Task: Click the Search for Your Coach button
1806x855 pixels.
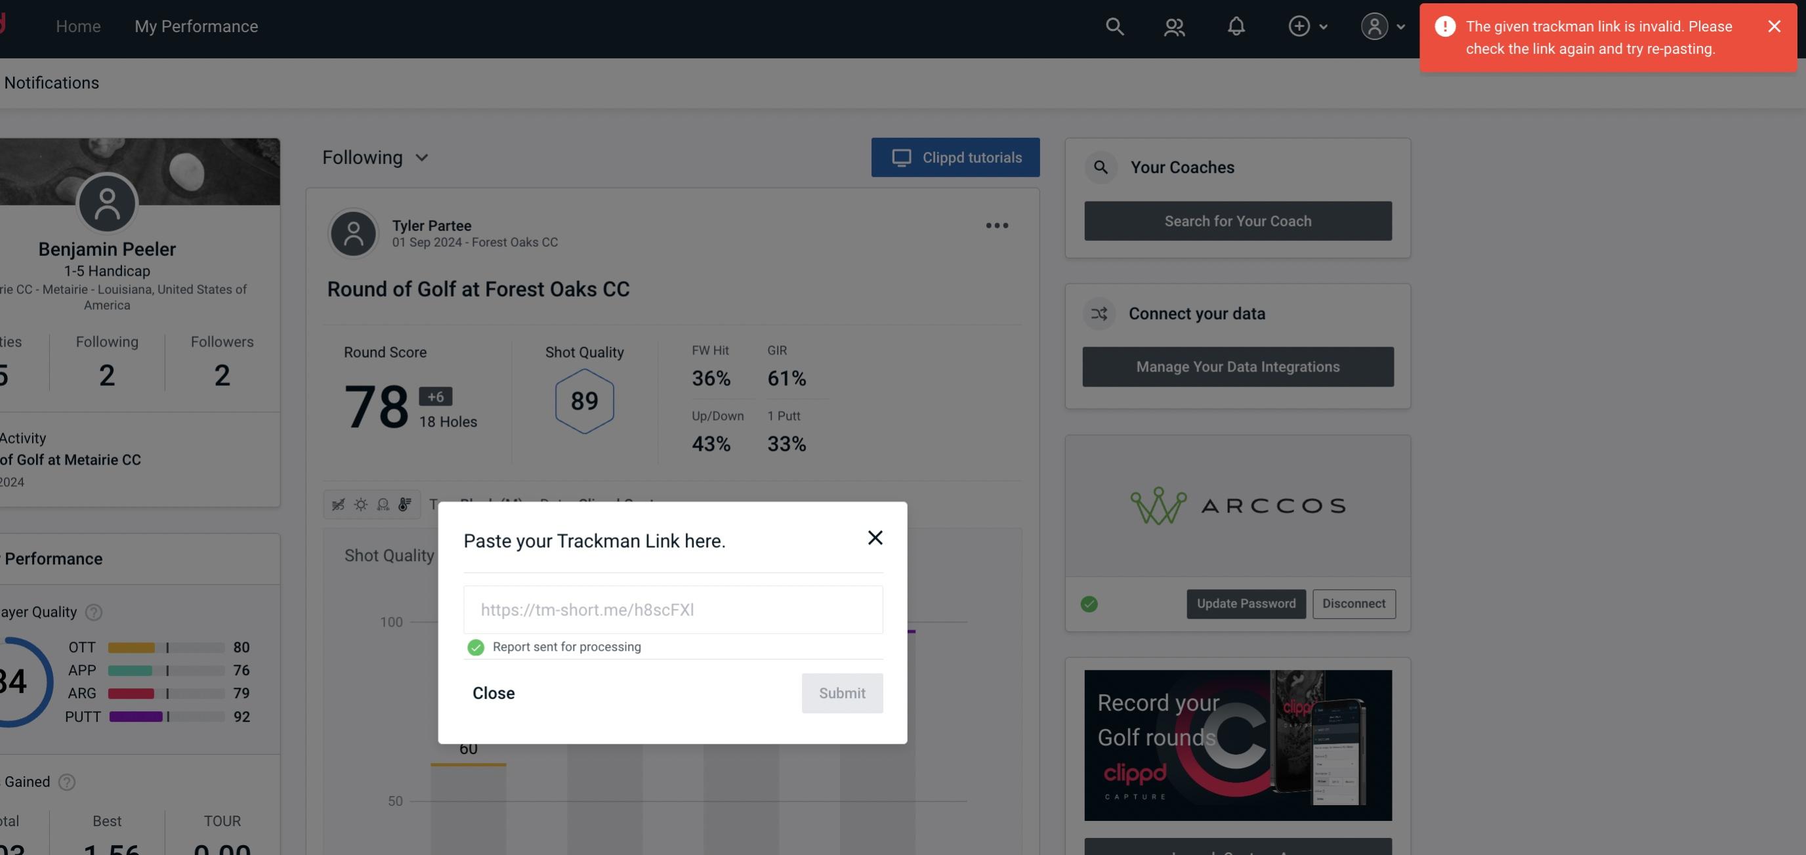Action: tap(1238, 220)
